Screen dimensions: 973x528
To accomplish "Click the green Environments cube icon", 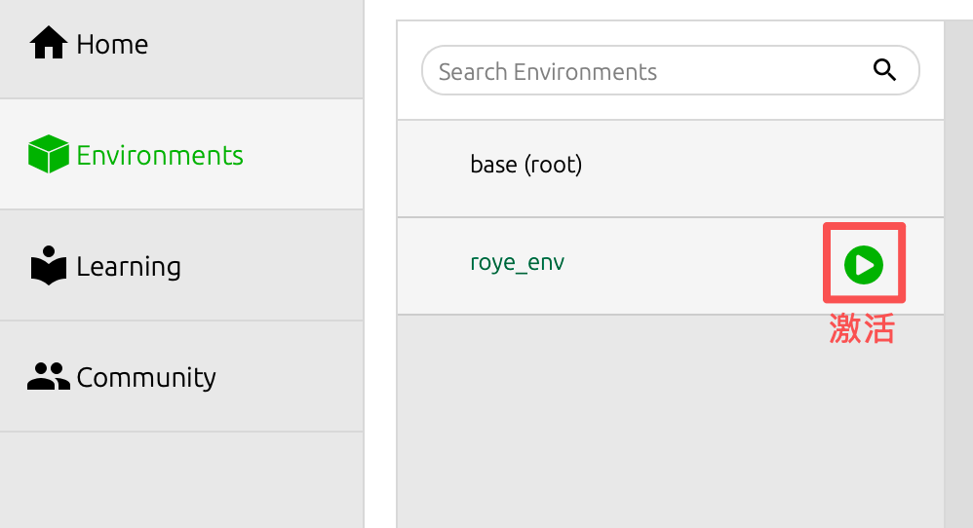I will [x=48, y=155].
